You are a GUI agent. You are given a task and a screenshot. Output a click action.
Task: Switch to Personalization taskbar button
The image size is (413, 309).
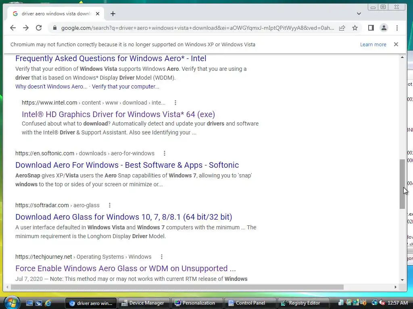pos(197,303)
